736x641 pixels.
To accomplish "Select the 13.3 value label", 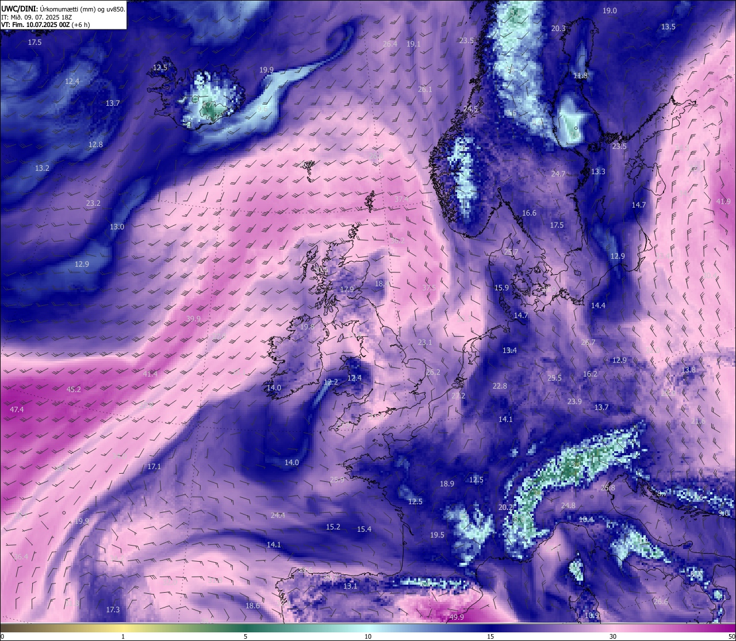I will (598, 171).
